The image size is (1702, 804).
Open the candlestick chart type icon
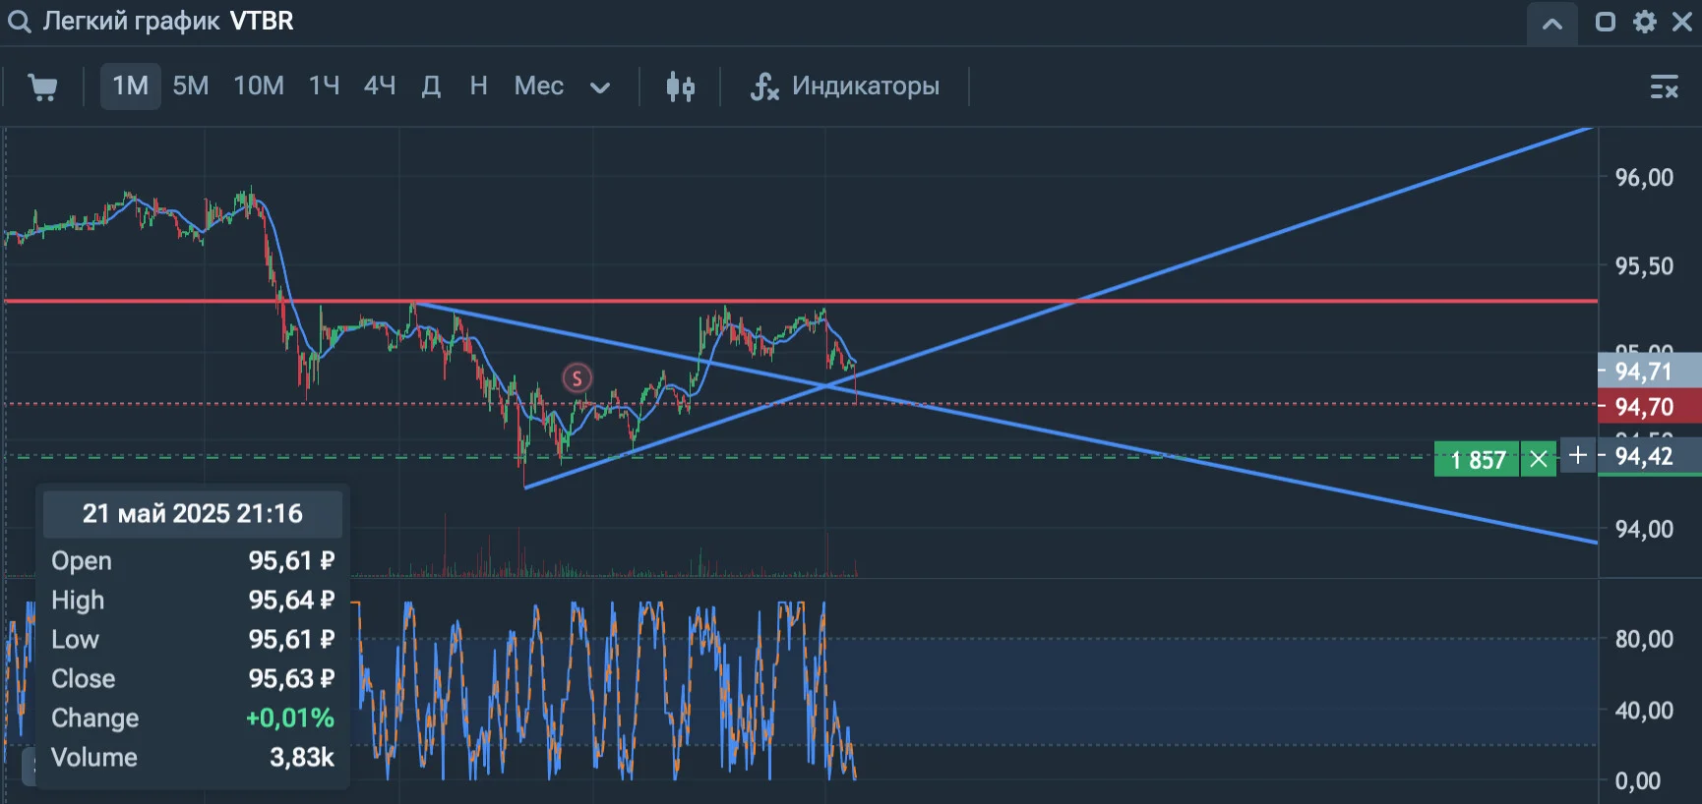680,86
